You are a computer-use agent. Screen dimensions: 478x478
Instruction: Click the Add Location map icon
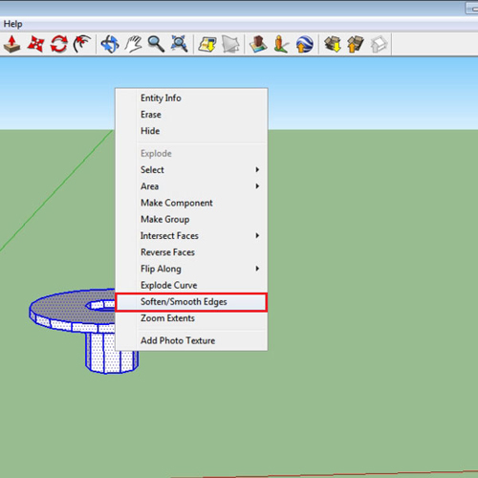207,44
